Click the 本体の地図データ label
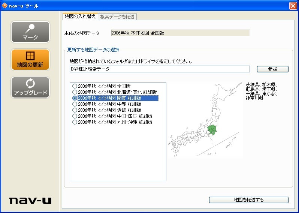 coord(82,33)
